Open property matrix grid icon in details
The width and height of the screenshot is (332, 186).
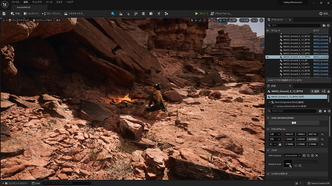320,111
